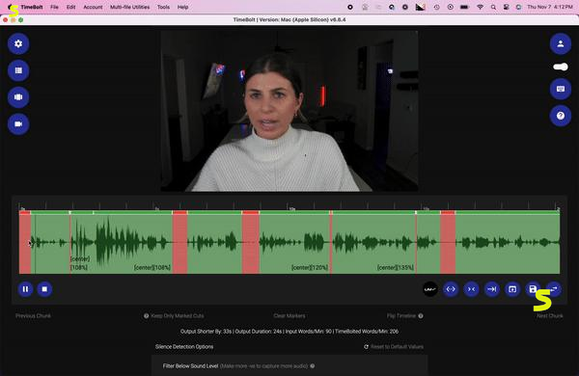Click Reset to Default Values

397,347
